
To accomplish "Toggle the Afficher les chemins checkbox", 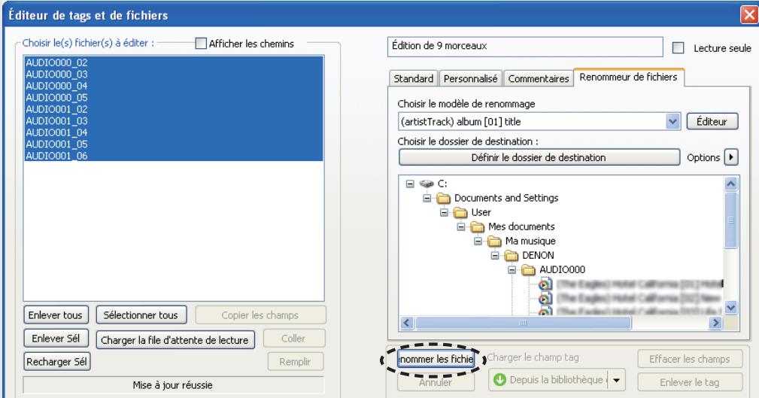I will 200,43.
